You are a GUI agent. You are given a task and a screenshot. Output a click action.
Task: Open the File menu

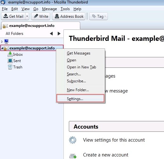pyautogui.click(x=5, y=9)
